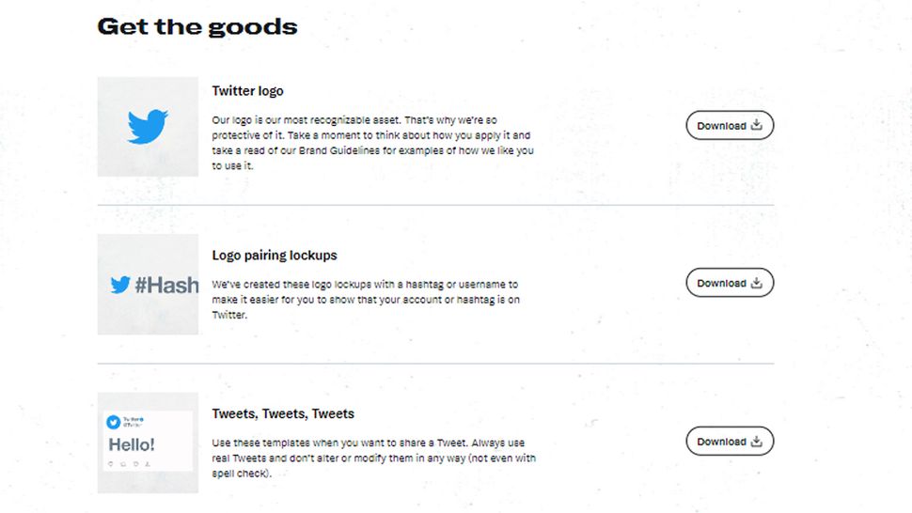Click the download arrow icon for Tweets templates
912x513 pixels.
[757, 442]
